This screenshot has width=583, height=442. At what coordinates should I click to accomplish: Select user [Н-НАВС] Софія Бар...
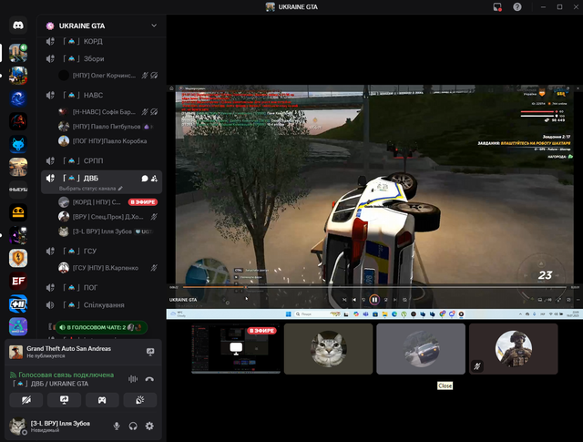[x=107, y=112]
